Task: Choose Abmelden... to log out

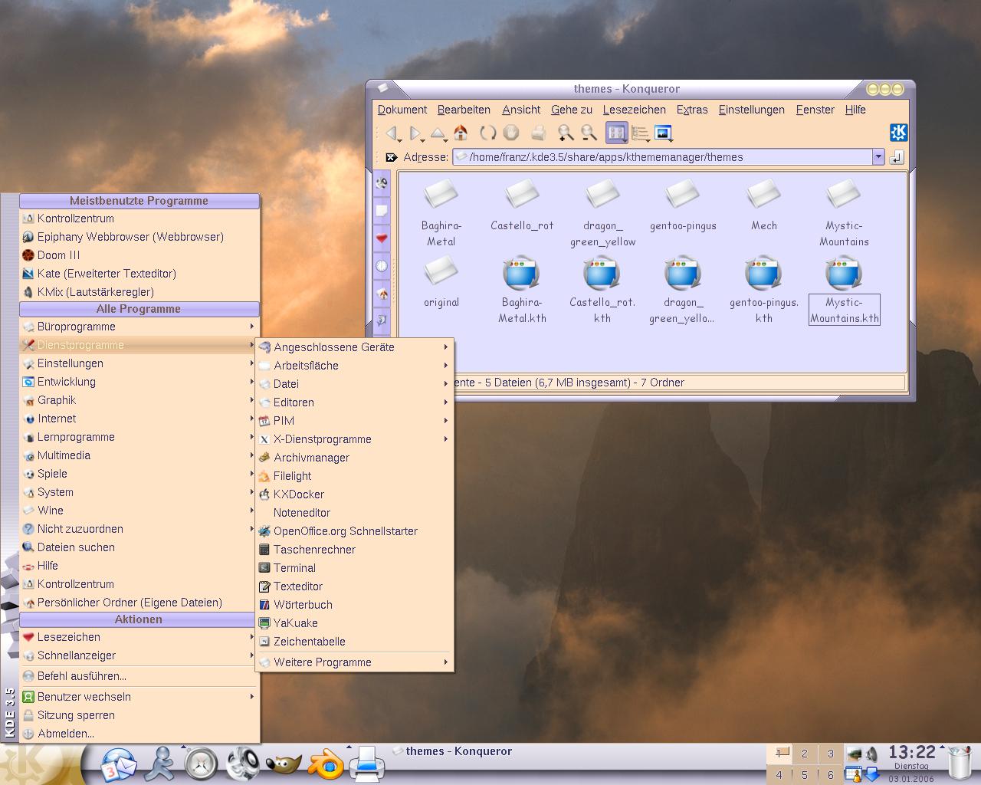Action: (x=139, y=734)
